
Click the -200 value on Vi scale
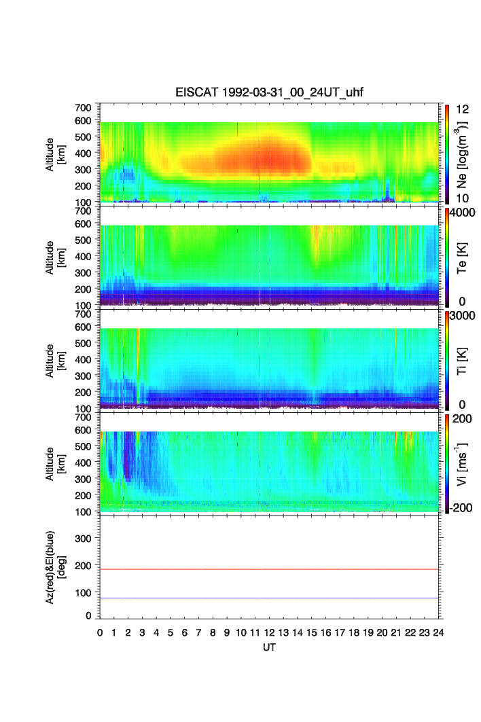[460, 508]
